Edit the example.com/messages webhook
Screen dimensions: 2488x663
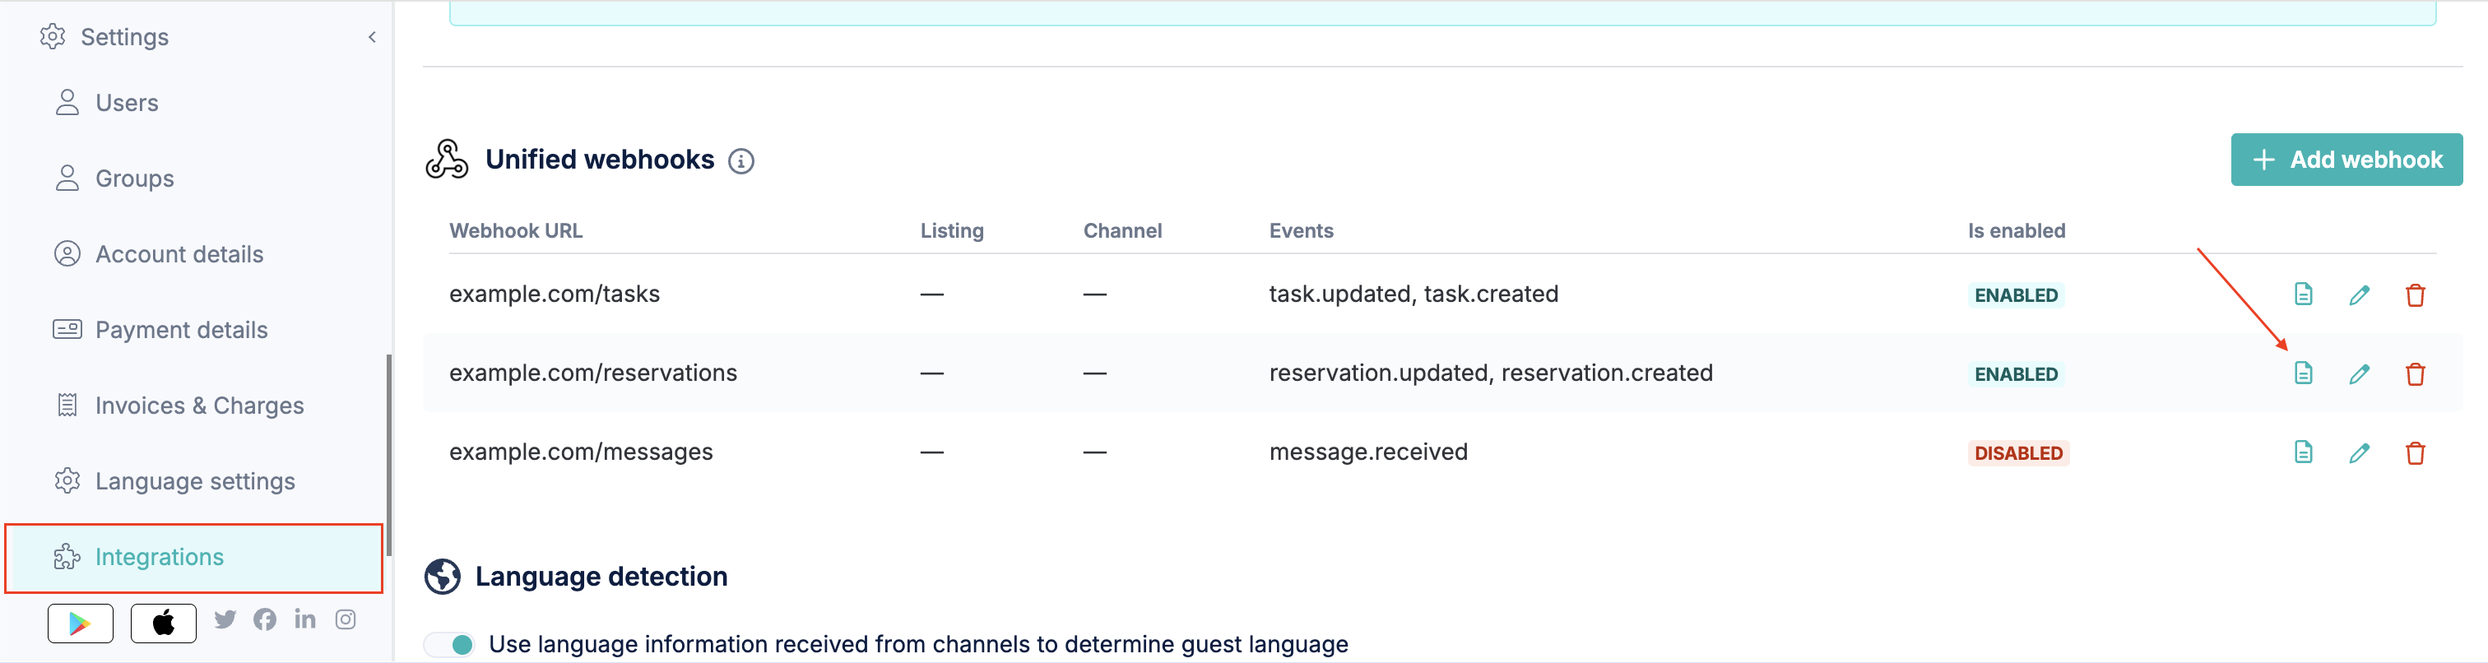2359,452
